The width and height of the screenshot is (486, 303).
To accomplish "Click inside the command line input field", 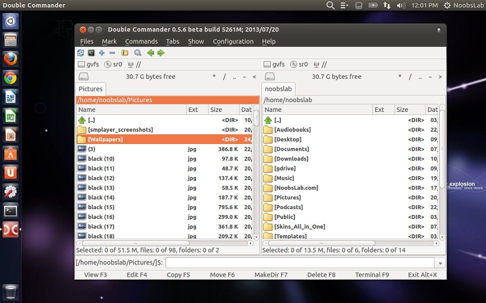I will pyautogui.click(x=292, y=262).
